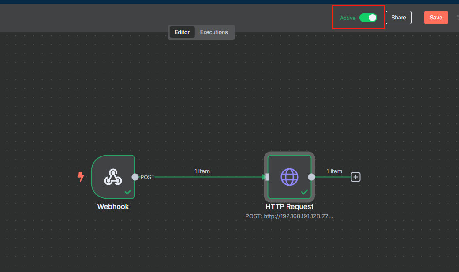Click the Share button
Screen dimensions: 459x272
399,18
